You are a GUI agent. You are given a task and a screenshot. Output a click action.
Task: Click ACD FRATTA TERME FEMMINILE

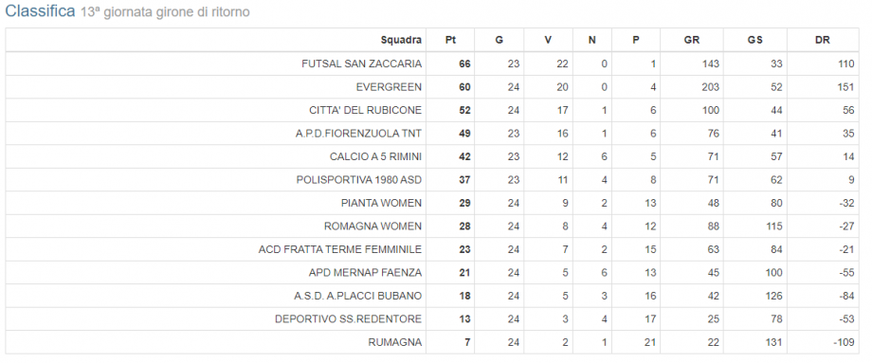tap(339, 249)
